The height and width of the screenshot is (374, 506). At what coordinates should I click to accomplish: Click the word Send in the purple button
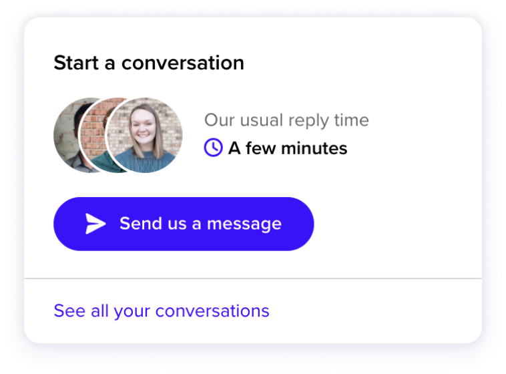(x=141, y=224)
